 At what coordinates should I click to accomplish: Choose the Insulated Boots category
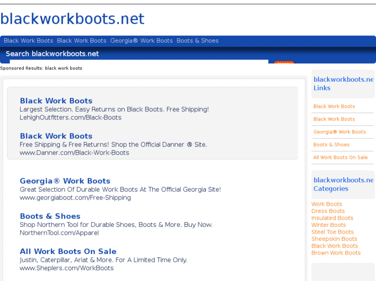(x=333, y=218)
